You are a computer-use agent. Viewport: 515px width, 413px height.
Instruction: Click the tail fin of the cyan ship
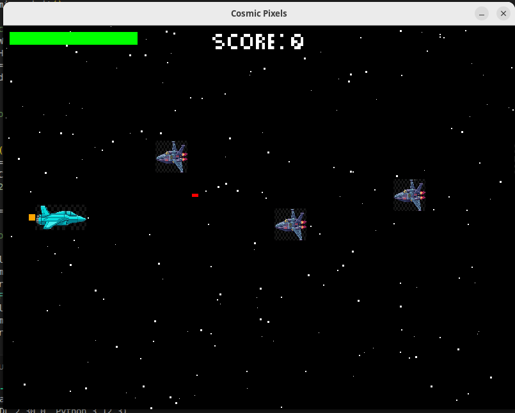tap(44, 210)
